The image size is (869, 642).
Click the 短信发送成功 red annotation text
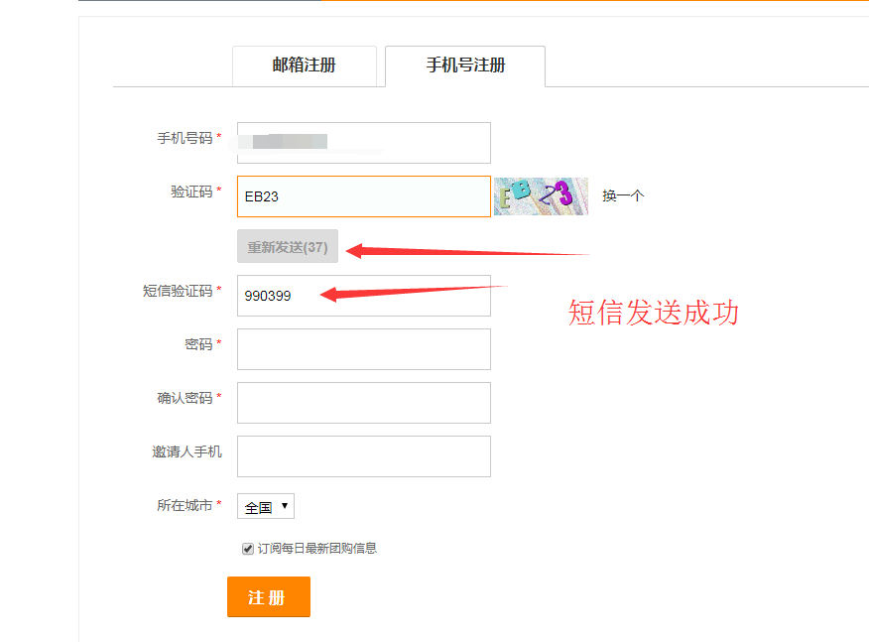point(653,314)
